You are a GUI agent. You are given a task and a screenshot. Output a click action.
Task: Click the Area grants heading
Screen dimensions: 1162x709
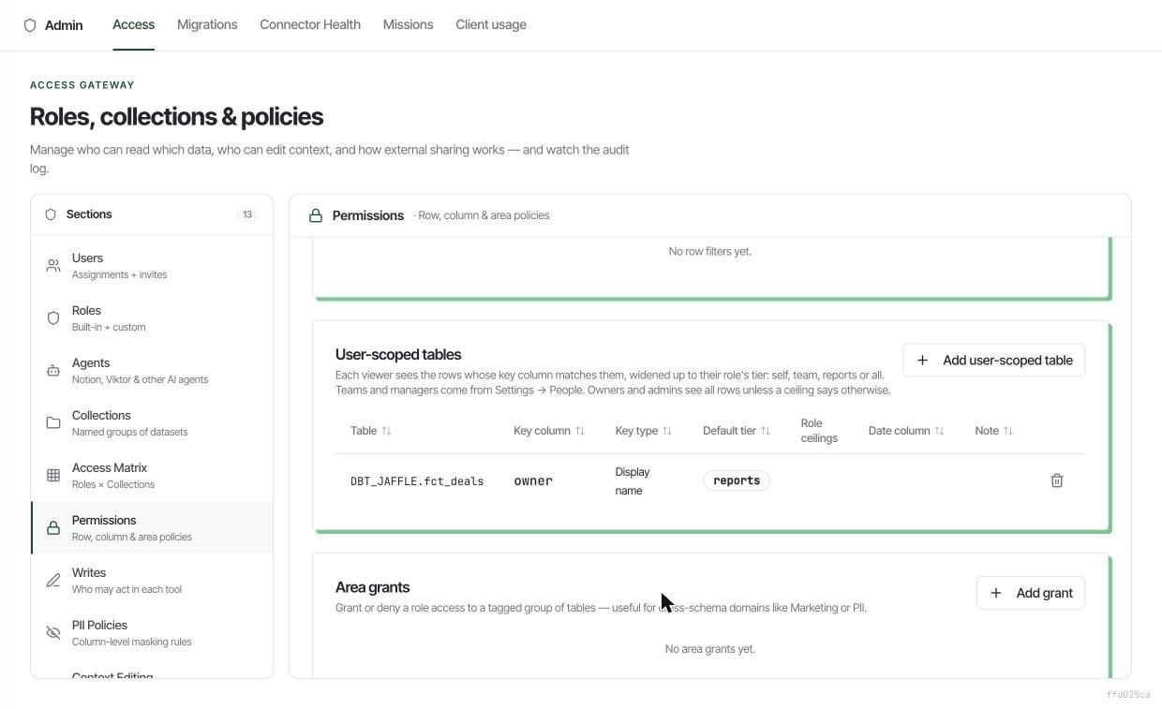[373, 587]
